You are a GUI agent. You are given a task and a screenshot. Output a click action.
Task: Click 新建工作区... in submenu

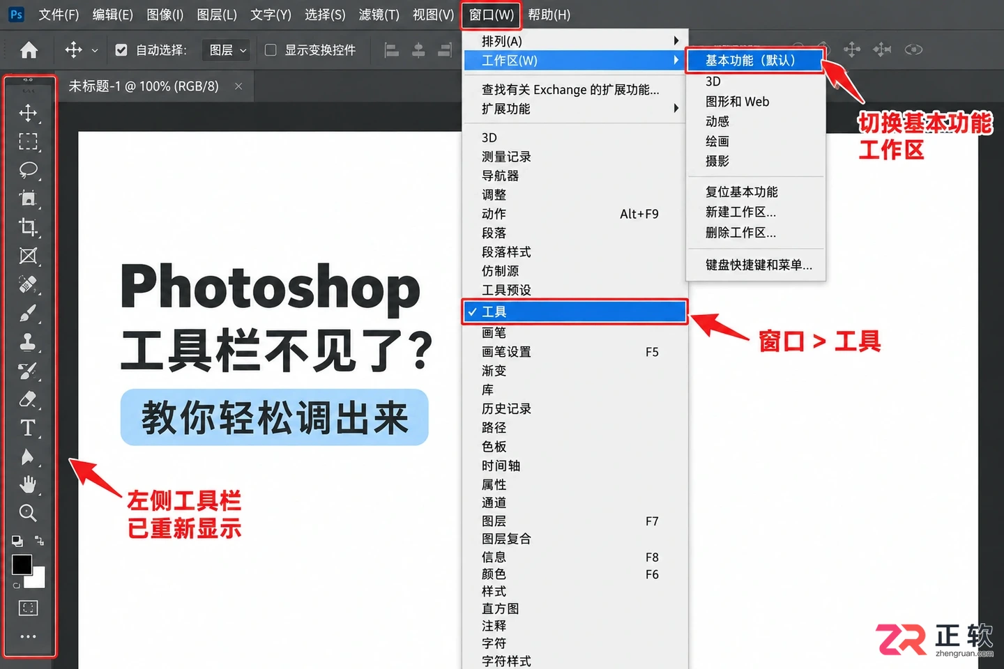click(x=756, y=212)
